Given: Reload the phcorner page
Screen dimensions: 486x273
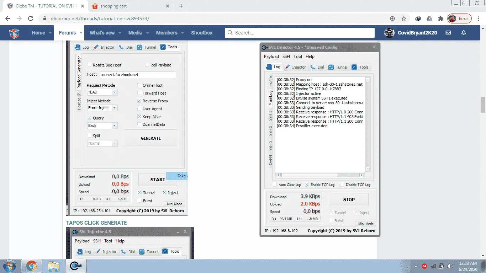Looking at the screenshot, I should point(31,18).
